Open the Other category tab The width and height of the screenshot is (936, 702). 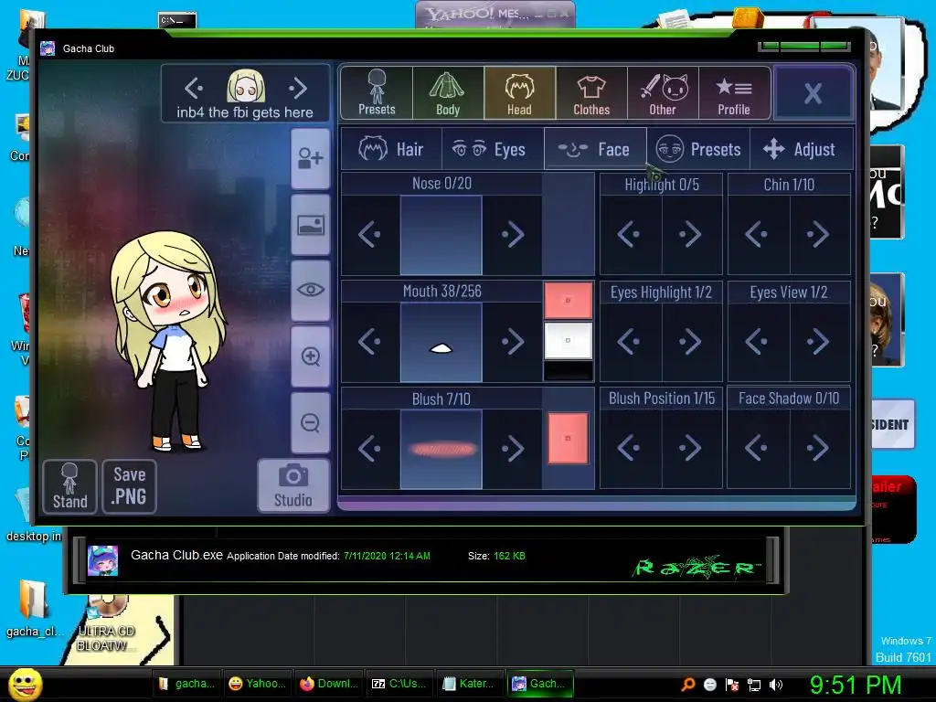click(663, 92)
